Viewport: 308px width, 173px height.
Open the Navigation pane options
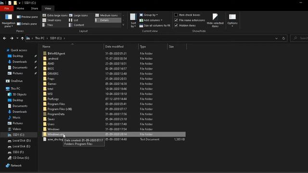(9, 21)
